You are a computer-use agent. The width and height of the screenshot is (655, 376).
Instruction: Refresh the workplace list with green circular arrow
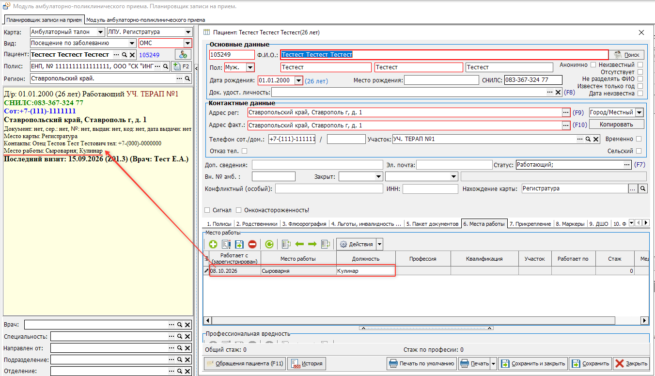pyautogui.click(x=269, y=244)
